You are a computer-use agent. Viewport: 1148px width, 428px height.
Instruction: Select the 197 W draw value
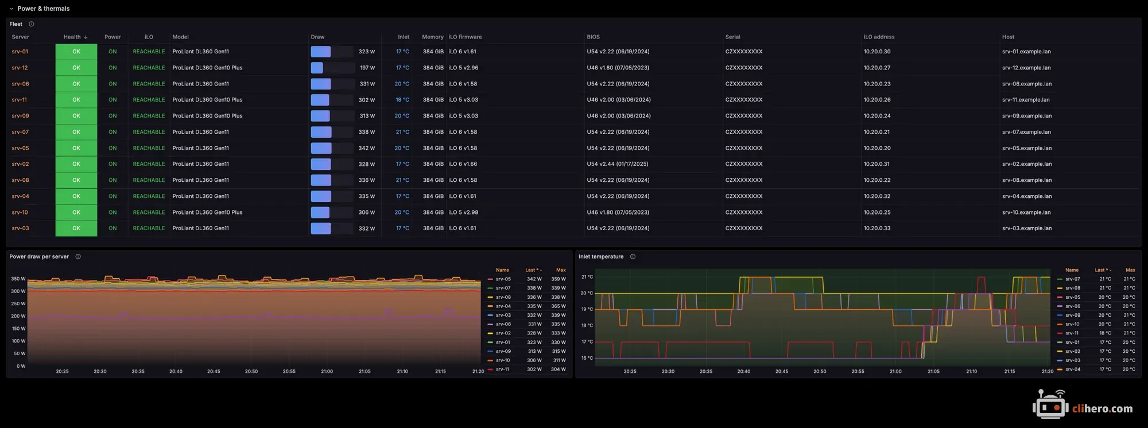[367, 68]
